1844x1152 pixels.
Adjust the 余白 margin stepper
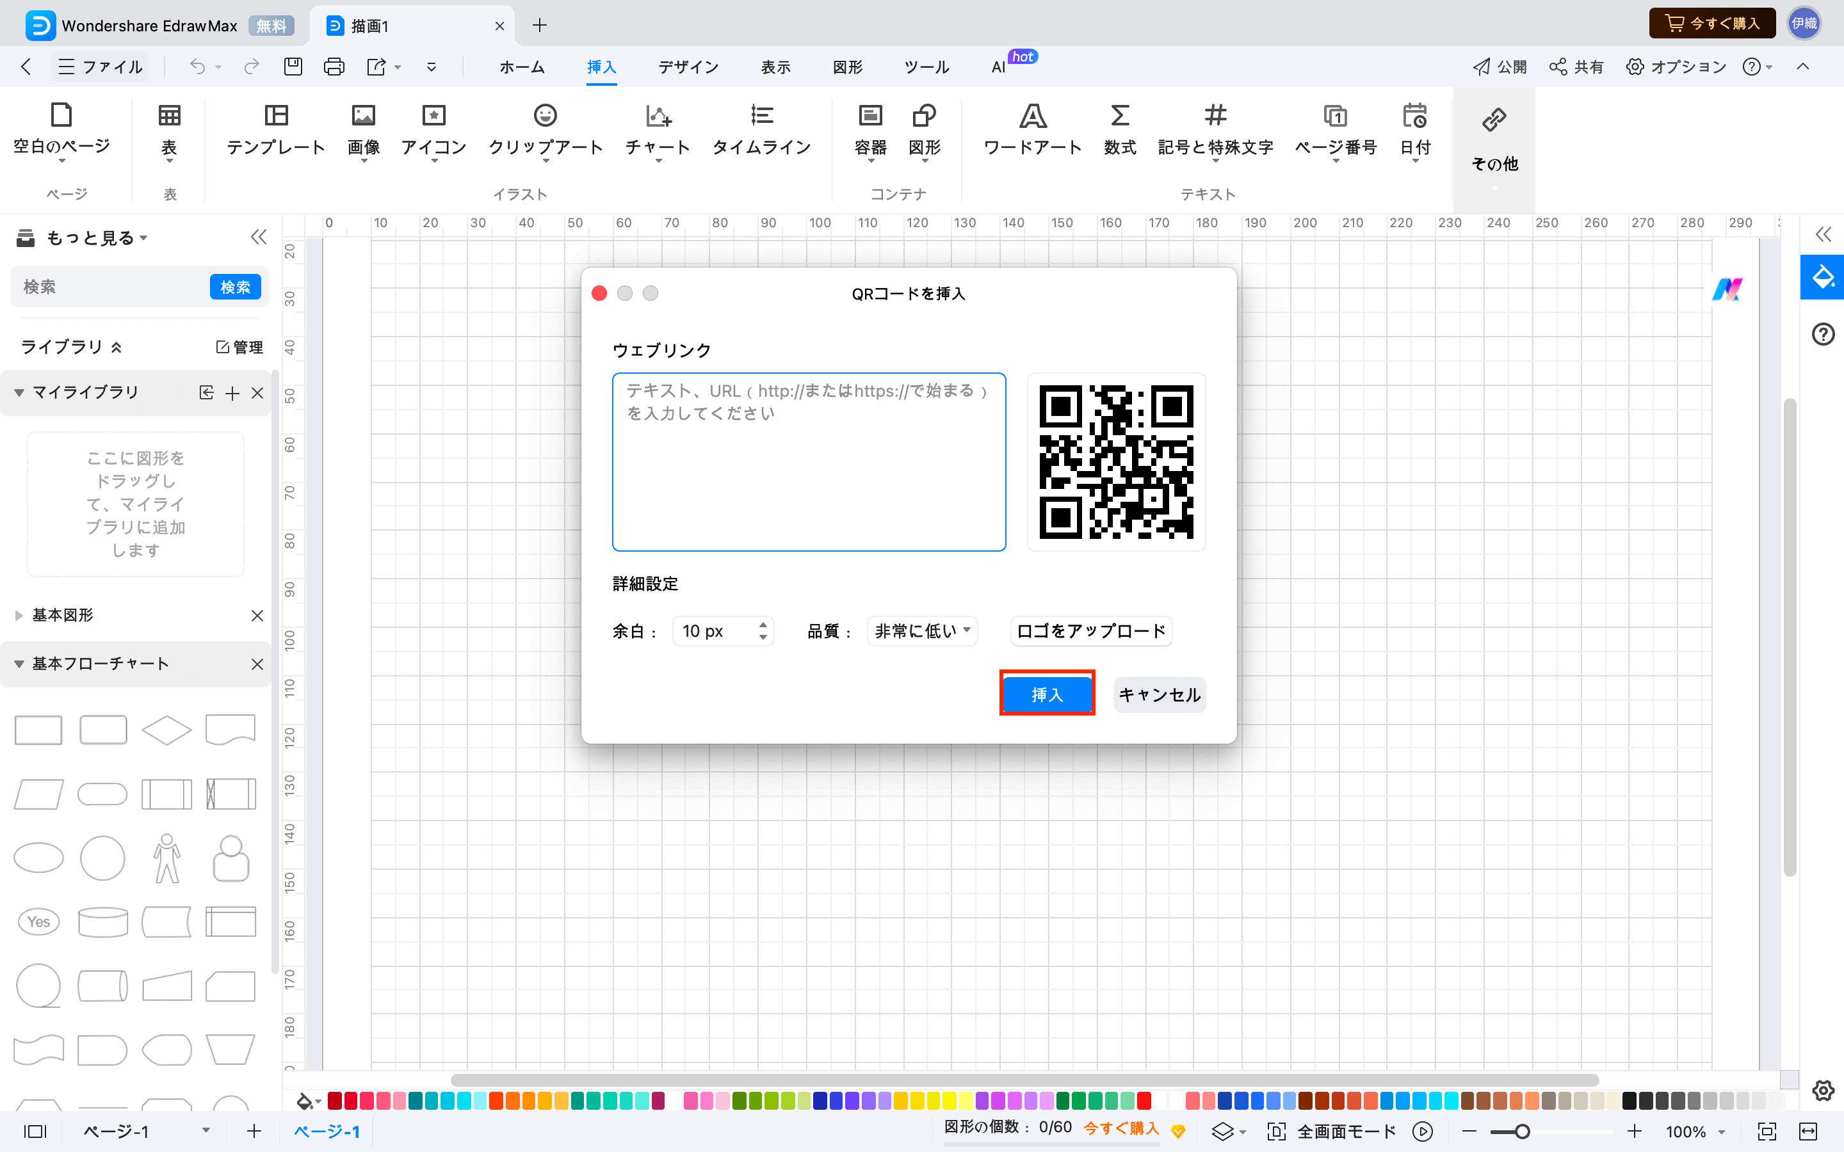(x=763, y=631)
